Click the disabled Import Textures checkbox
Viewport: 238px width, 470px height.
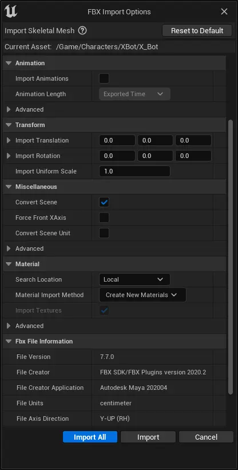[x=104, y=310]
